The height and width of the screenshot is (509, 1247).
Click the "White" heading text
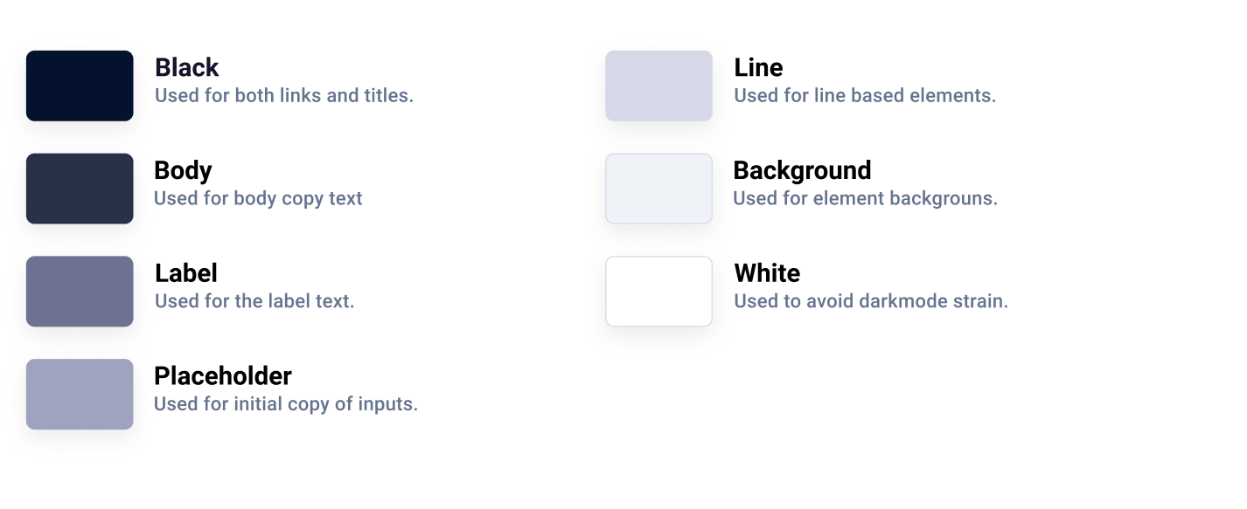tap(767, 273)
